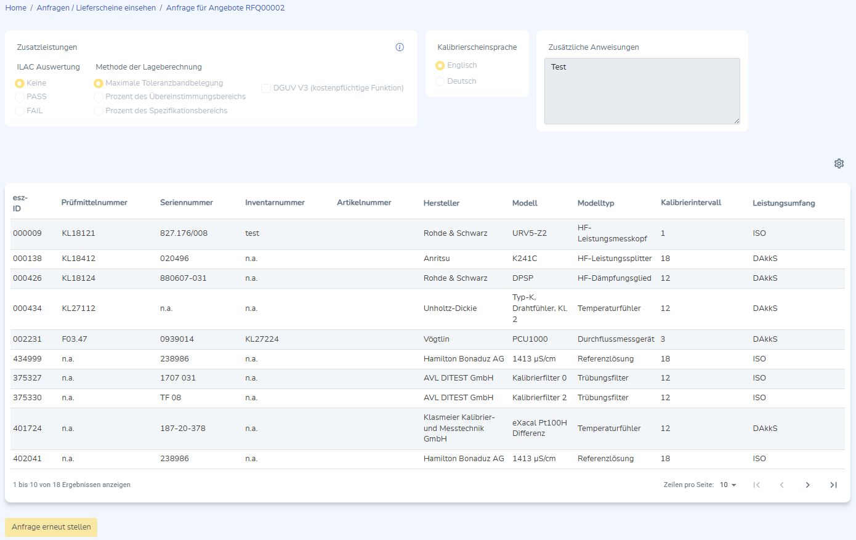Click into Zusätzliche Anweisungen text area
The image size is (856, 540).
[x=642, y=91]
